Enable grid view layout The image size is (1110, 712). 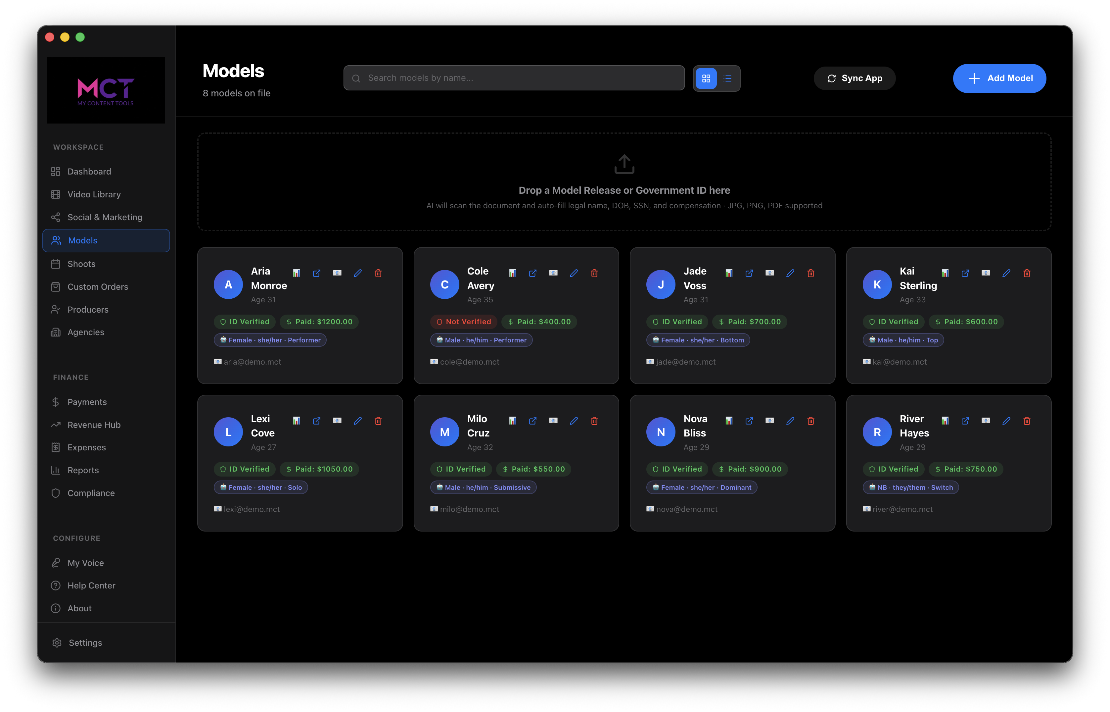(x=706, y=78)
